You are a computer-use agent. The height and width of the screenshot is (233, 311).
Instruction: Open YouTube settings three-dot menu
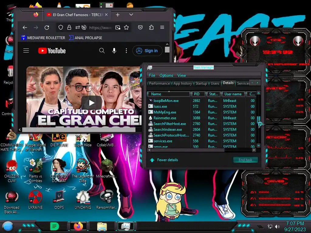tap(126, 51)
